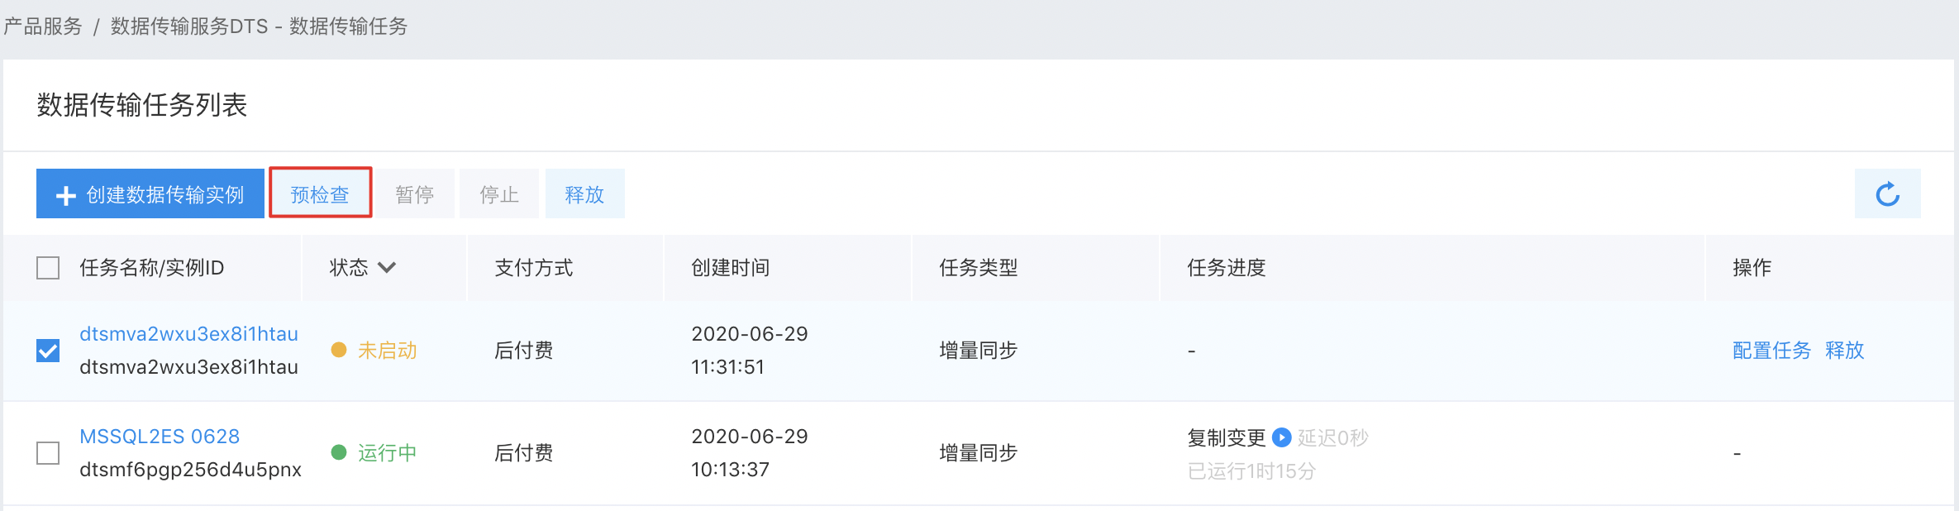Expand the 状态 filter dropdown arrow
Viewport: 1959px width, 511px height.
point(387,268)
